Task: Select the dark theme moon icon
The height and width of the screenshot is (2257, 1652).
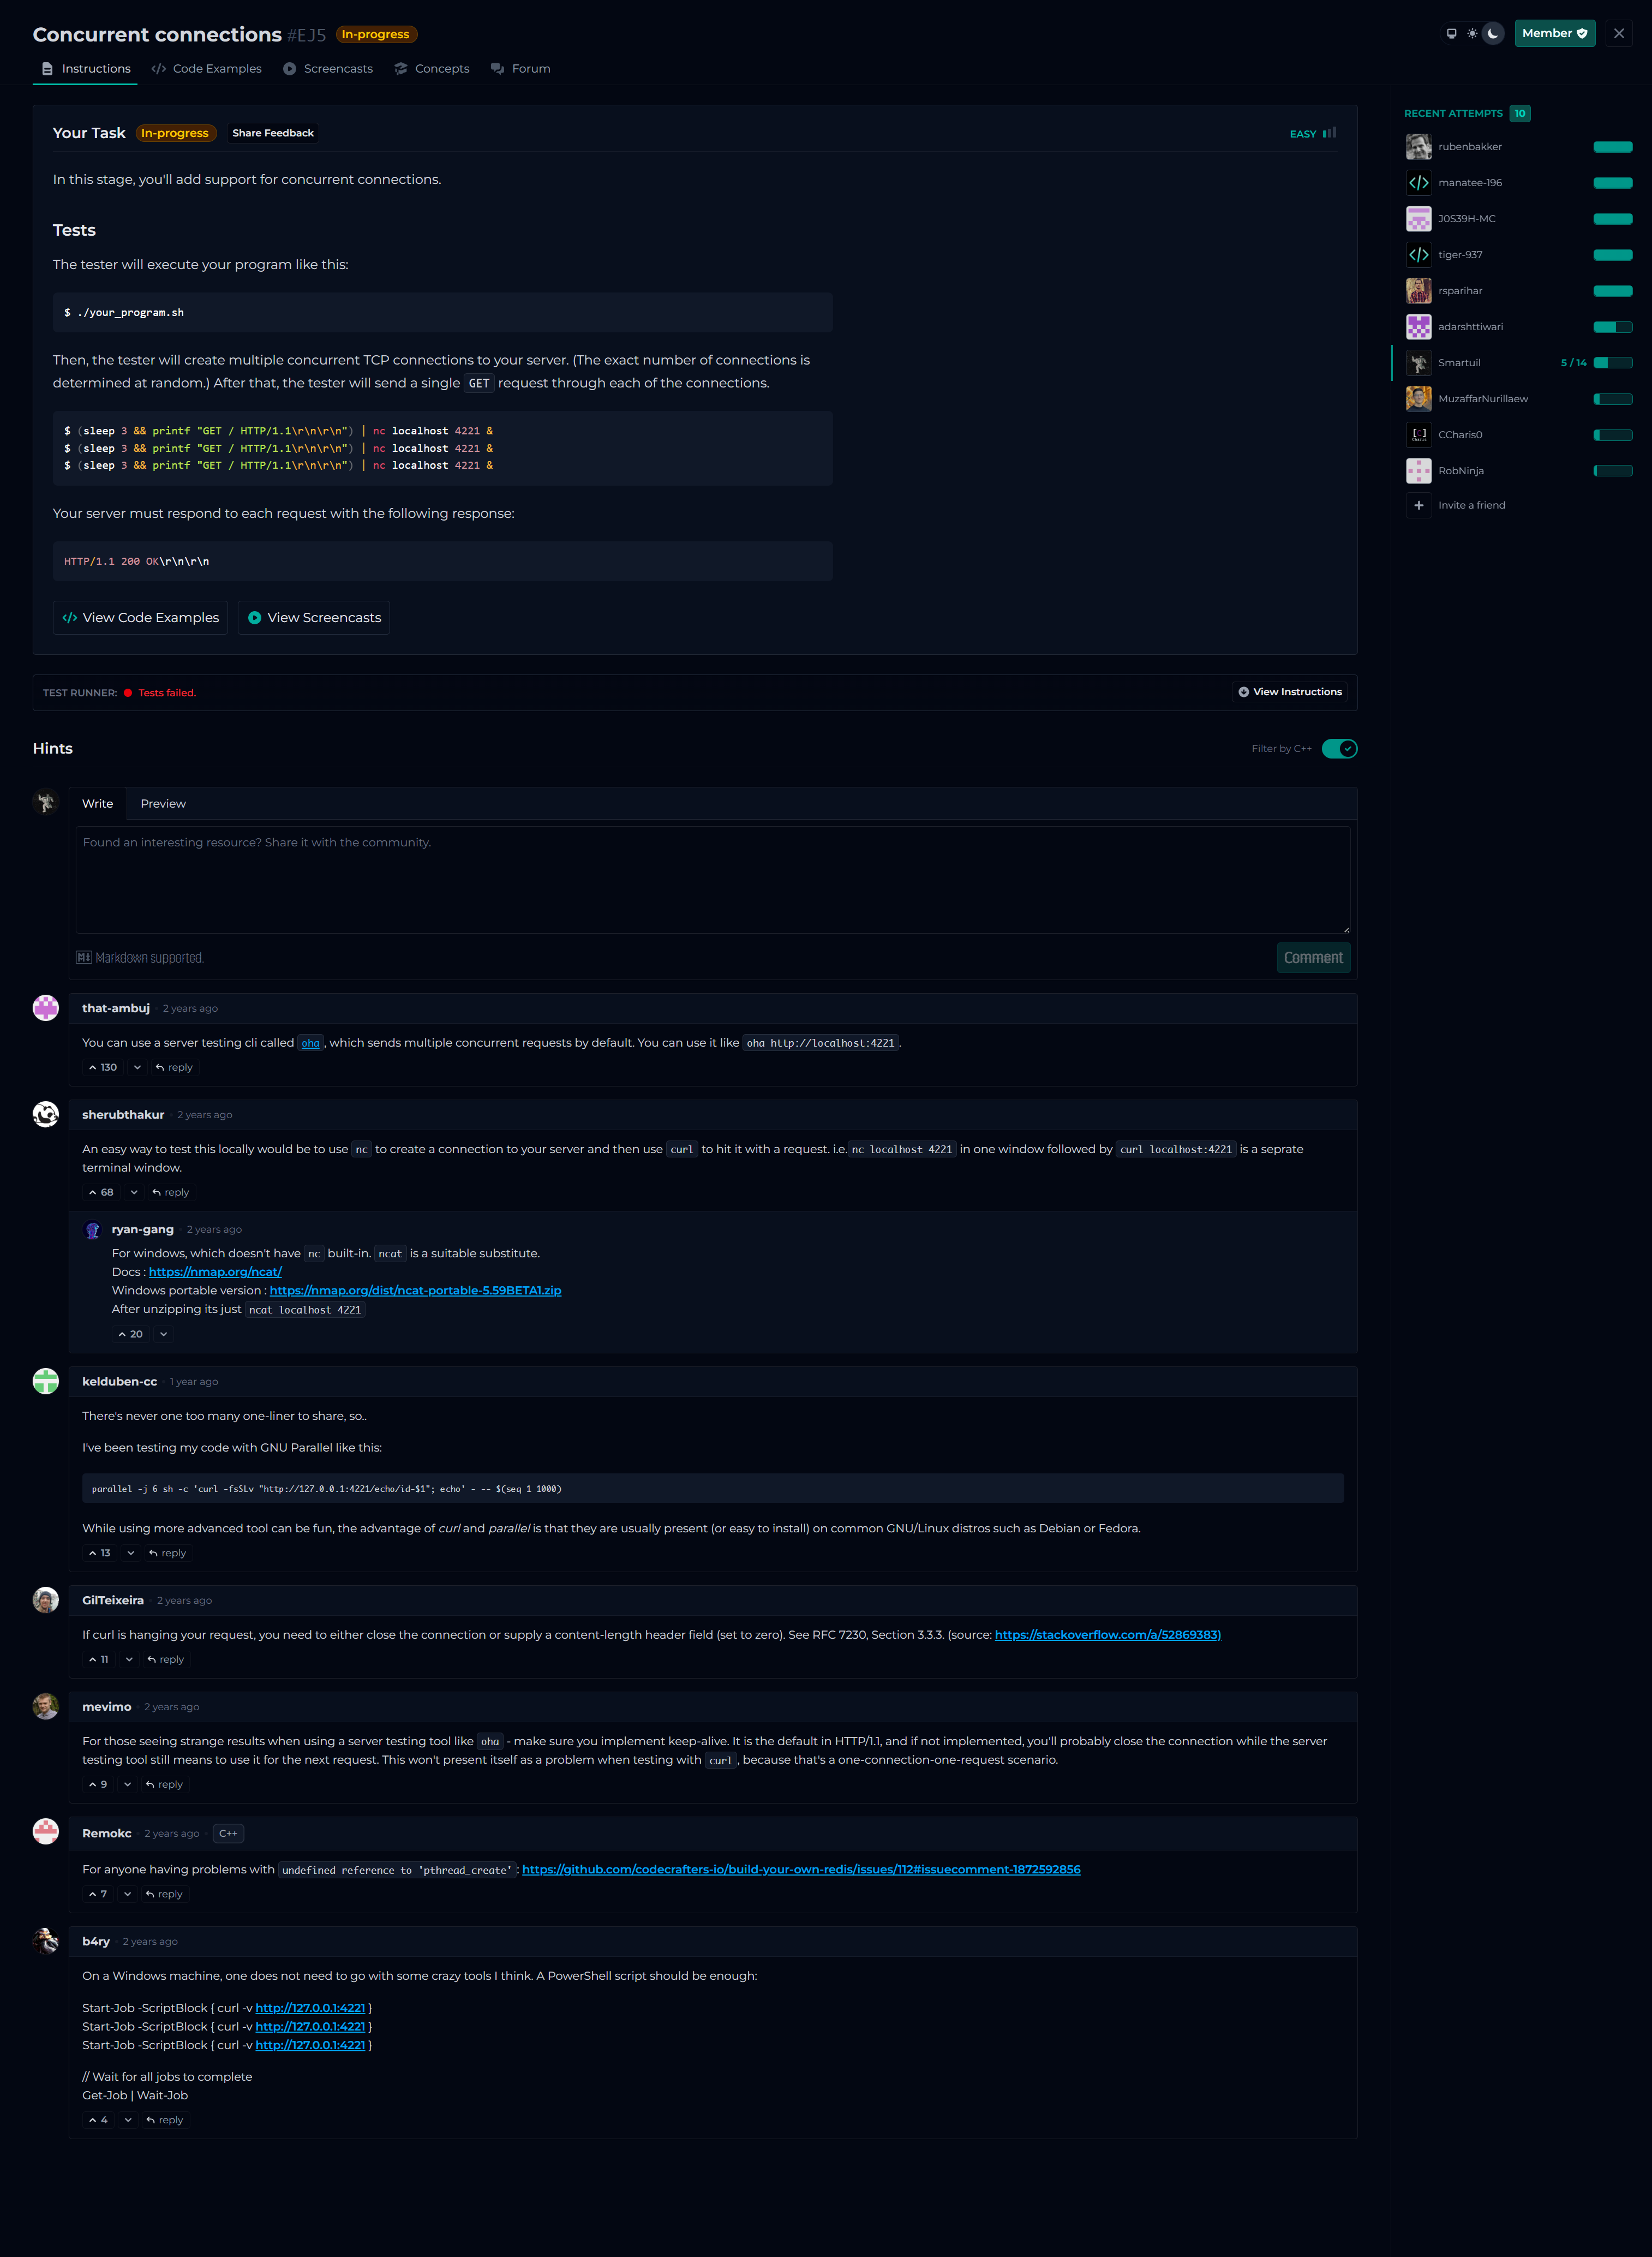Action: [x=1493, y=34]
